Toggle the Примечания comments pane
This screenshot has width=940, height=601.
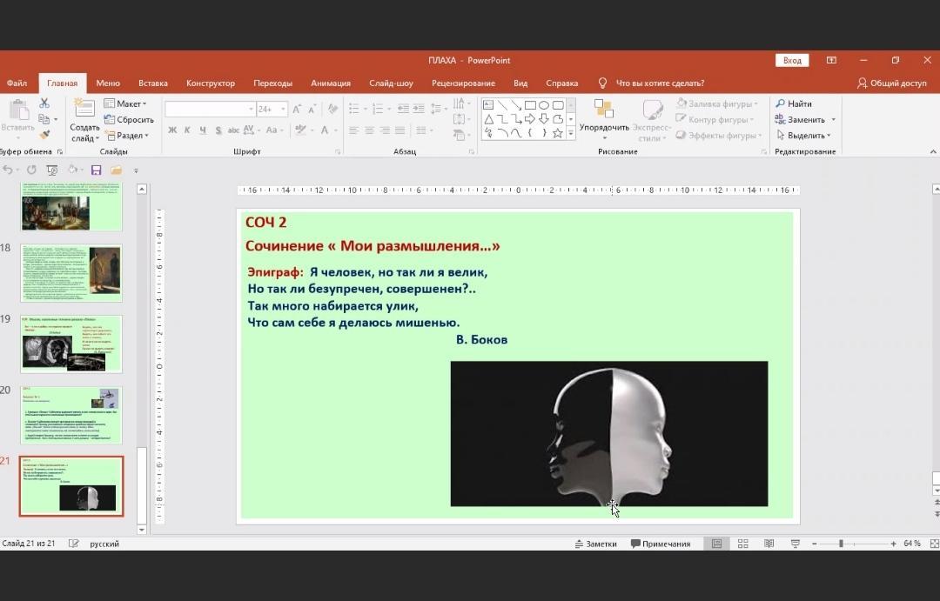click(x=661, y=544)
